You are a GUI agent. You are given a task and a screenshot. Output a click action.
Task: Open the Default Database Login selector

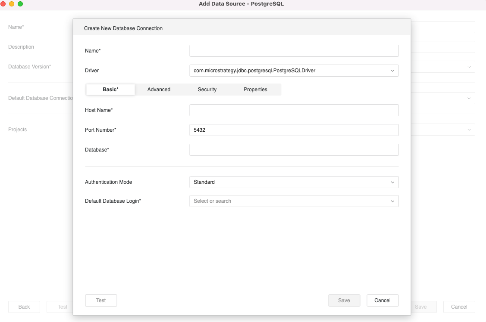[294, 201]
